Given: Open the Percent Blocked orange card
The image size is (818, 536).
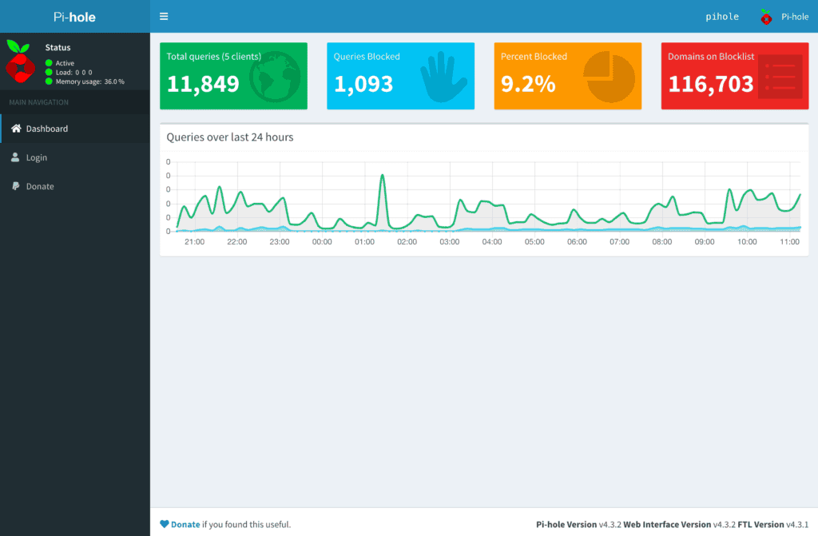Looking at the screenshot, I should 568,76.
